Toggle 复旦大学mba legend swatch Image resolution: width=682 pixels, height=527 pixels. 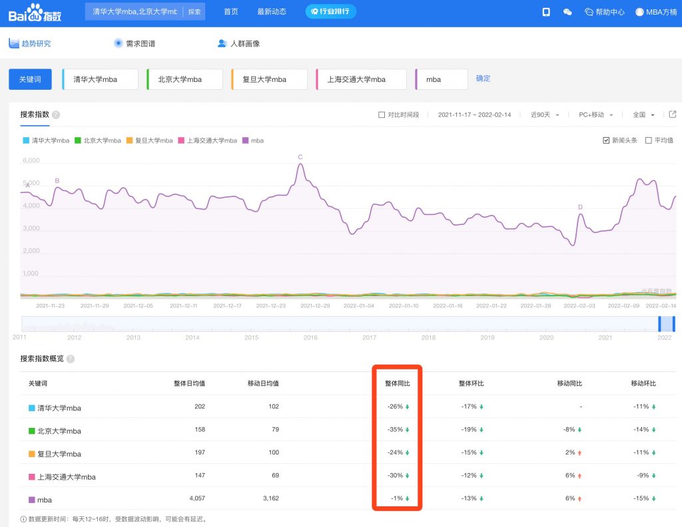tap(129, 140)
